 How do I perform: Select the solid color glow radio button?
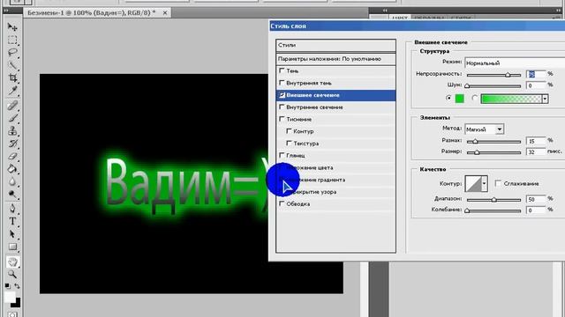(x=448, y=98)
